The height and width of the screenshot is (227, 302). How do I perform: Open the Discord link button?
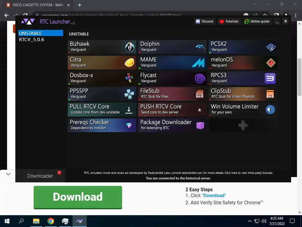[205, 21]
